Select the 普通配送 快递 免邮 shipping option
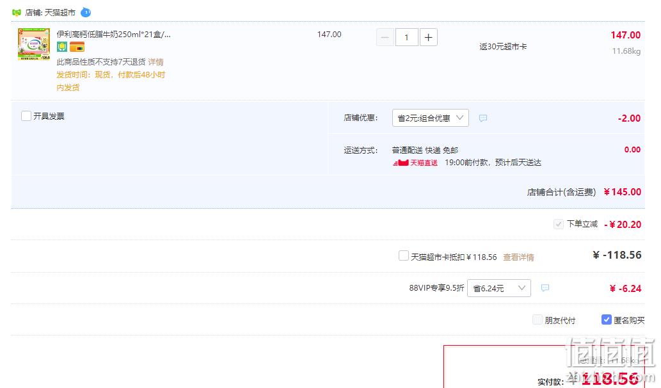This screenshot has width=661, height=388. tap(425, 150)
